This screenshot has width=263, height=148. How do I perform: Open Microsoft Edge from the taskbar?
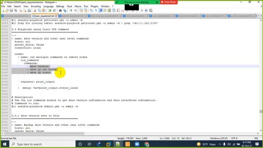pos(99,144)
